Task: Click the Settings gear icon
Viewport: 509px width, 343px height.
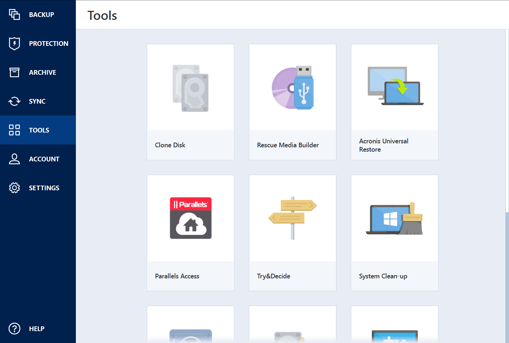Action: pyautogui.click(x=14, y=188)
